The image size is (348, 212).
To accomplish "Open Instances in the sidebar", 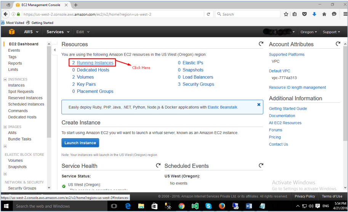I will tap(16, 85).
